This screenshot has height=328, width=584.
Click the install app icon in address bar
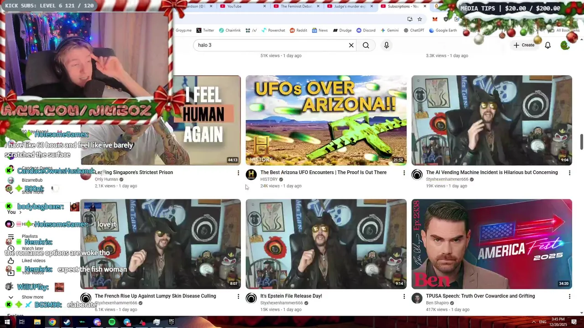[x=410, y=19]
